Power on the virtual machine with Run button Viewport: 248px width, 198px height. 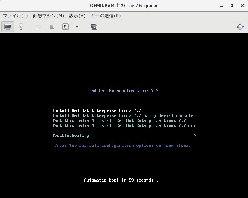[x=38, y=27]
